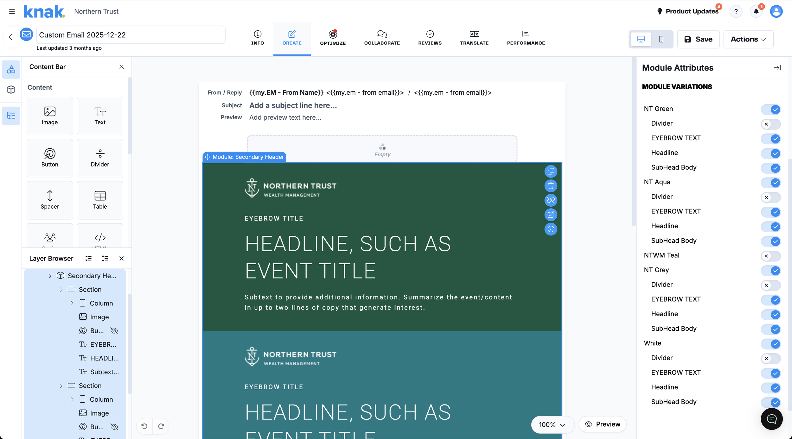Open the Content Bar shapes icon in sidebar
792x439 pixels.
click(x=11, y=69)
